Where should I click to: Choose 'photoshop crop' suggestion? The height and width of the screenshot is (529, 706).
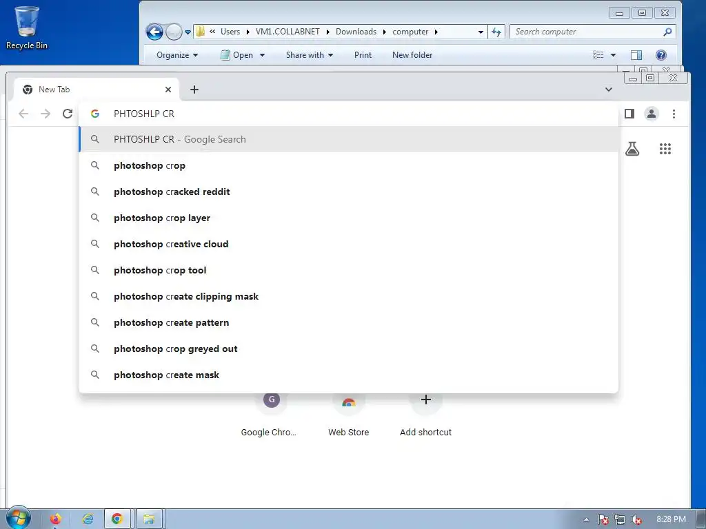click(348, 165)
